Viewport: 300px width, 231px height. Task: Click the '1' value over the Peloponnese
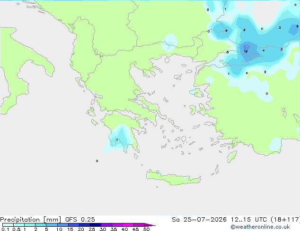click(117, 140)
